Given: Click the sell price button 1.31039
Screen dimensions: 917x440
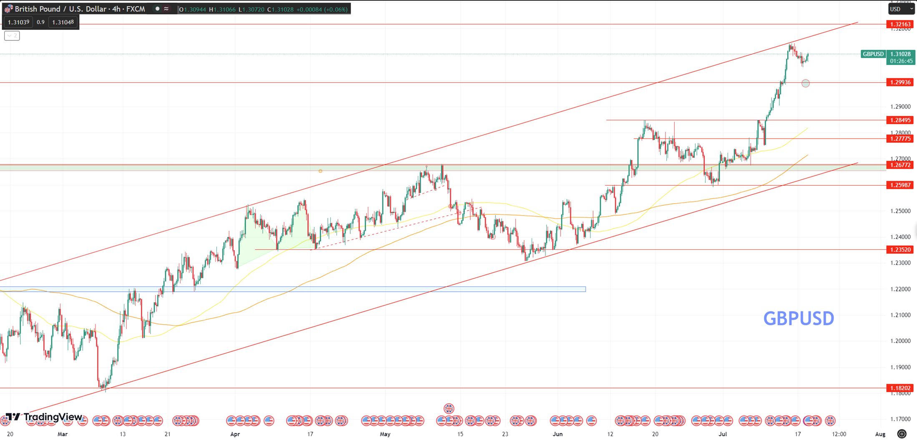Looking at the screenshot, I should point(18,22).
